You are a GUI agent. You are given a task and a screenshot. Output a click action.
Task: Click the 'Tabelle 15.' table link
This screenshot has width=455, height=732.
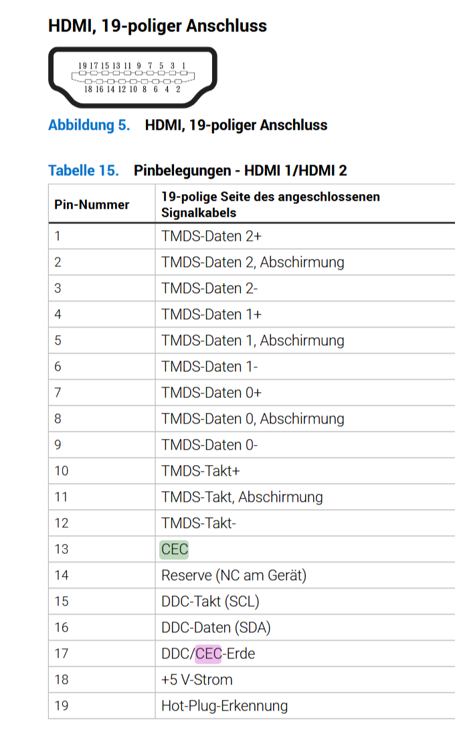(x=84, y=171)
